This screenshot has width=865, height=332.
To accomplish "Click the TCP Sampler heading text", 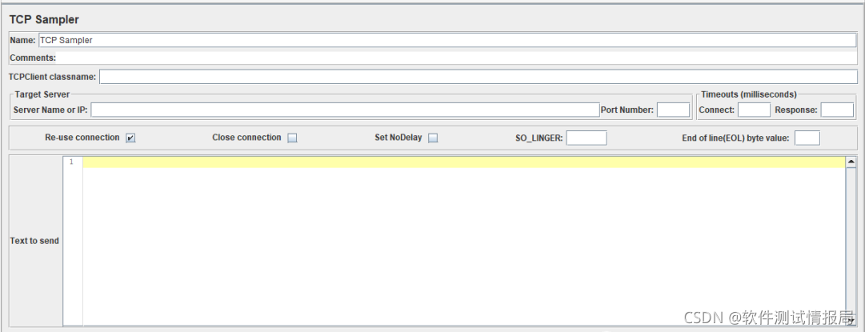I will tap(44, 20).
